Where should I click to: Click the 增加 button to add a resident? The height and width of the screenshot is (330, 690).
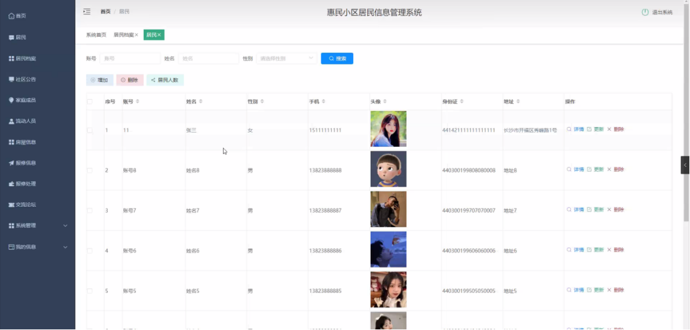pos(100,80)
